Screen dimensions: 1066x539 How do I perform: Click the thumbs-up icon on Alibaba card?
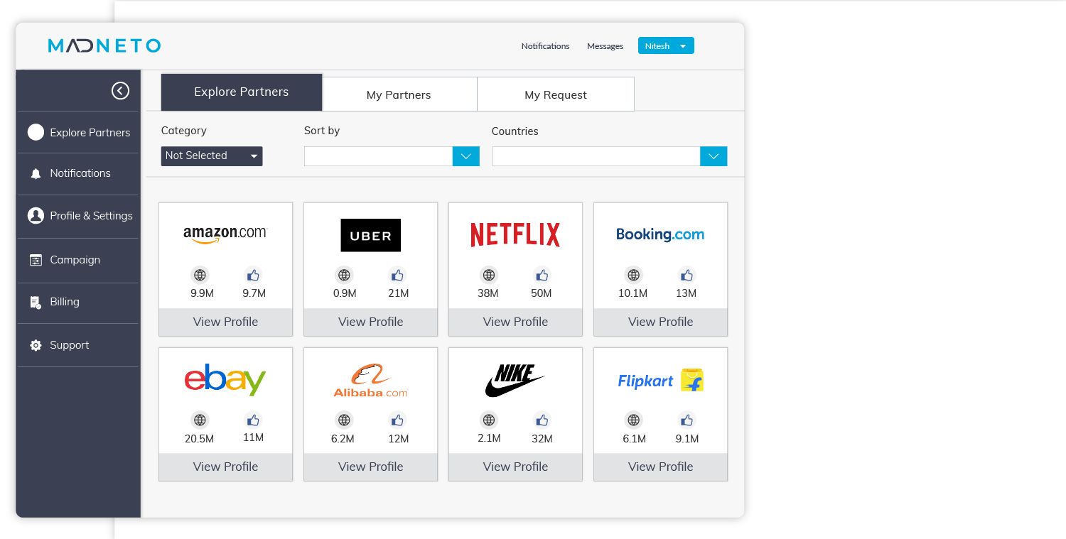[x=398, y=420]
